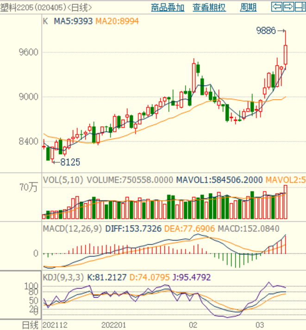Click the 8125 low price marker
Screen dimensions: 306x330
tap(70, 162)
